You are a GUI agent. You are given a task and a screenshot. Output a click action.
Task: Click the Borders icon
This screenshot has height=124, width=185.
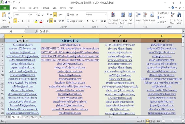tap(29, 21)
